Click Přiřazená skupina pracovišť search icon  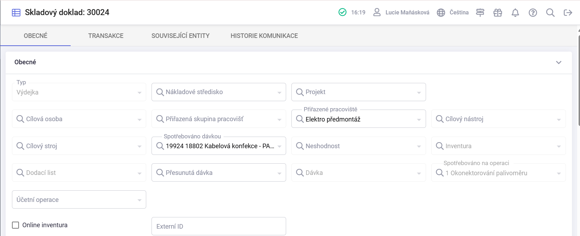160,119
